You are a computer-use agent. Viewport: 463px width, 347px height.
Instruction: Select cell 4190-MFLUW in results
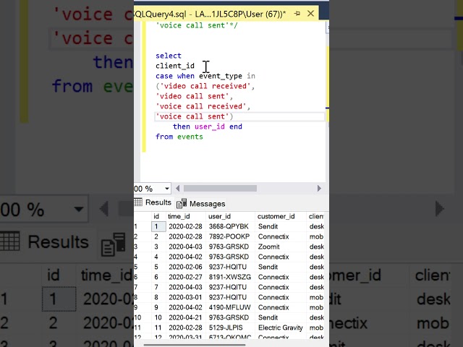[x=229, y=307]
